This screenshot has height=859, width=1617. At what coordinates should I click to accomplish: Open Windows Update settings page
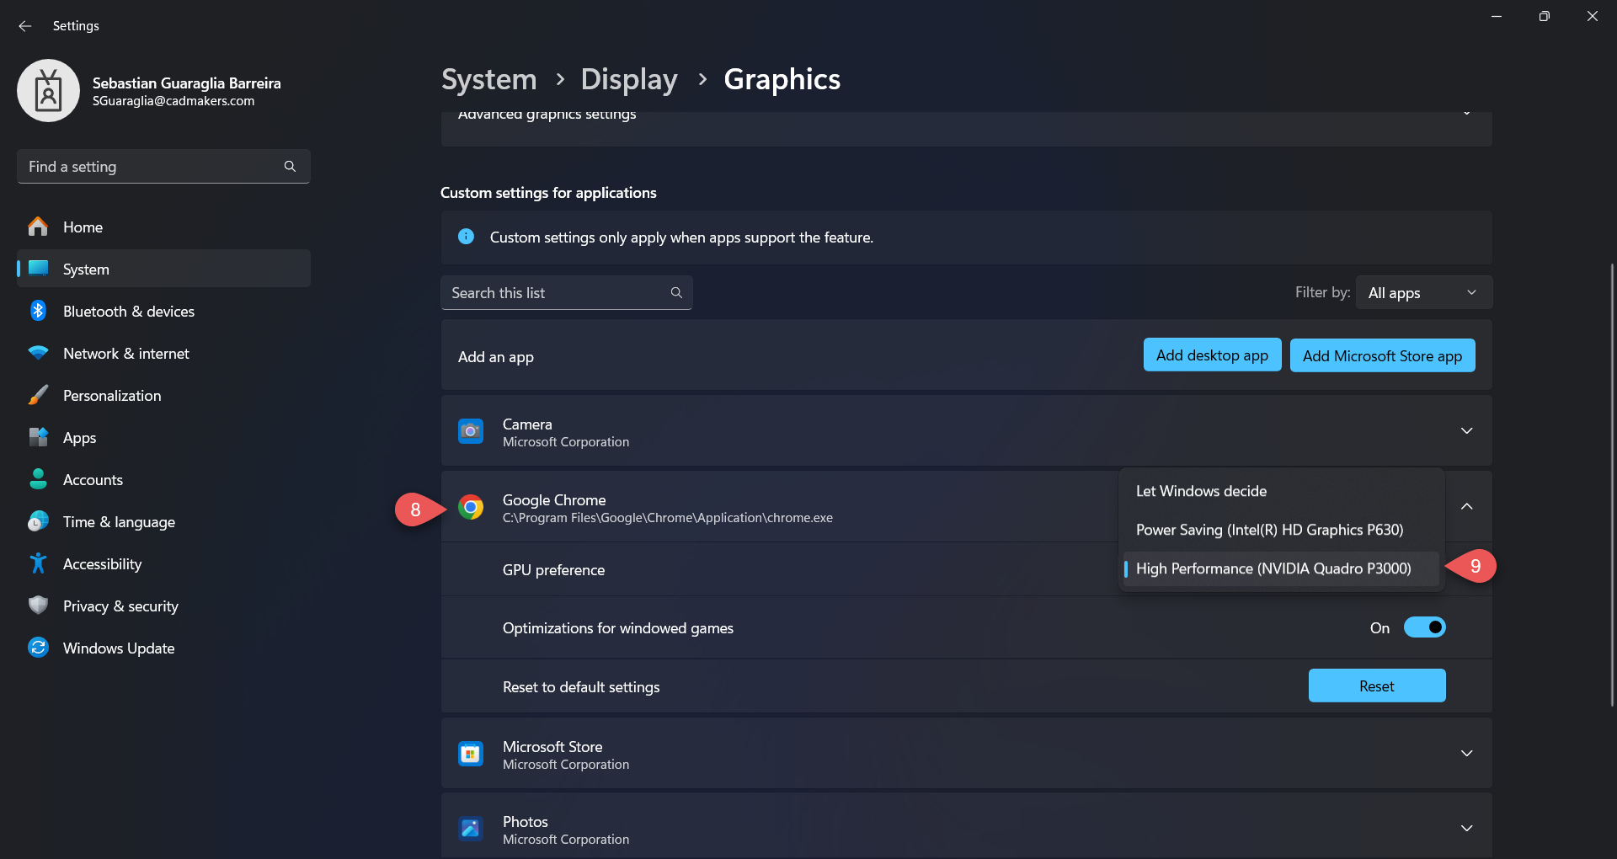(163, 648)
